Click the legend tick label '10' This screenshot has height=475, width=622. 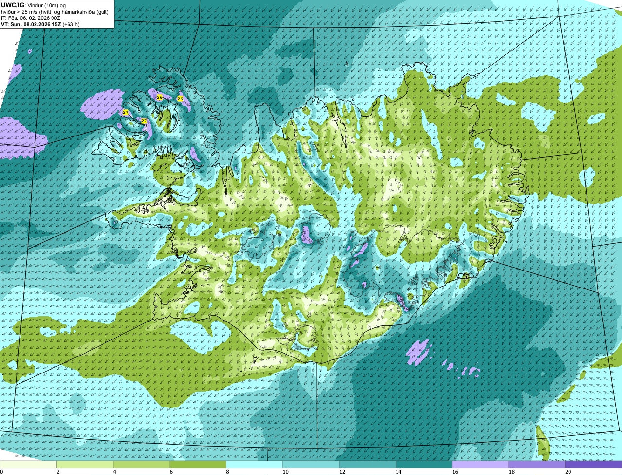(x=285, y=472)
